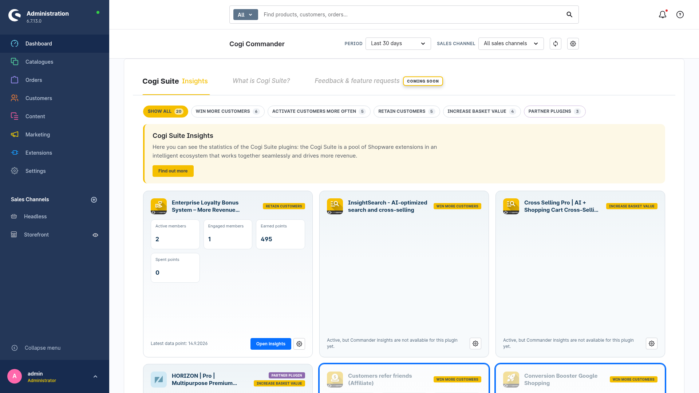Open Content menu item
The image size is (699, 393).
tap(55, 116)
